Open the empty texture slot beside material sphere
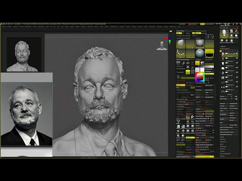 pos(209,44)
